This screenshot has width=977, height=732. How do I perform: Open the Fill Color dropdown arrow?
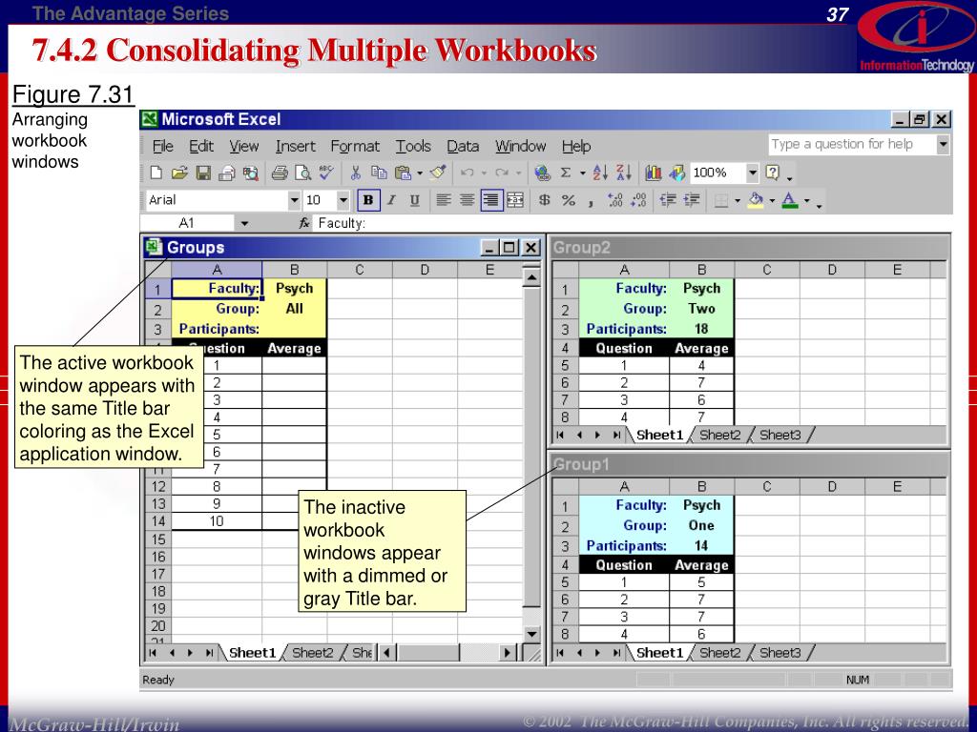coord(772,200)
